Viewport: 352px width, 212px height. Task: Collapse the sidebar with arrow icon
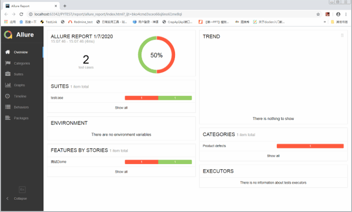[x=7, y=198]
